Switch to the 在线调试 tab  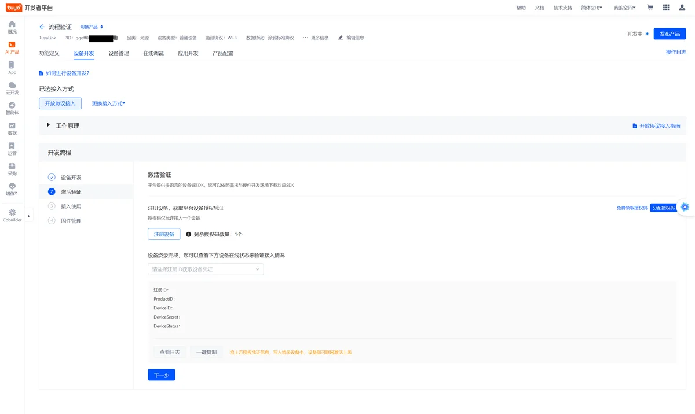[x=153, y=53]
